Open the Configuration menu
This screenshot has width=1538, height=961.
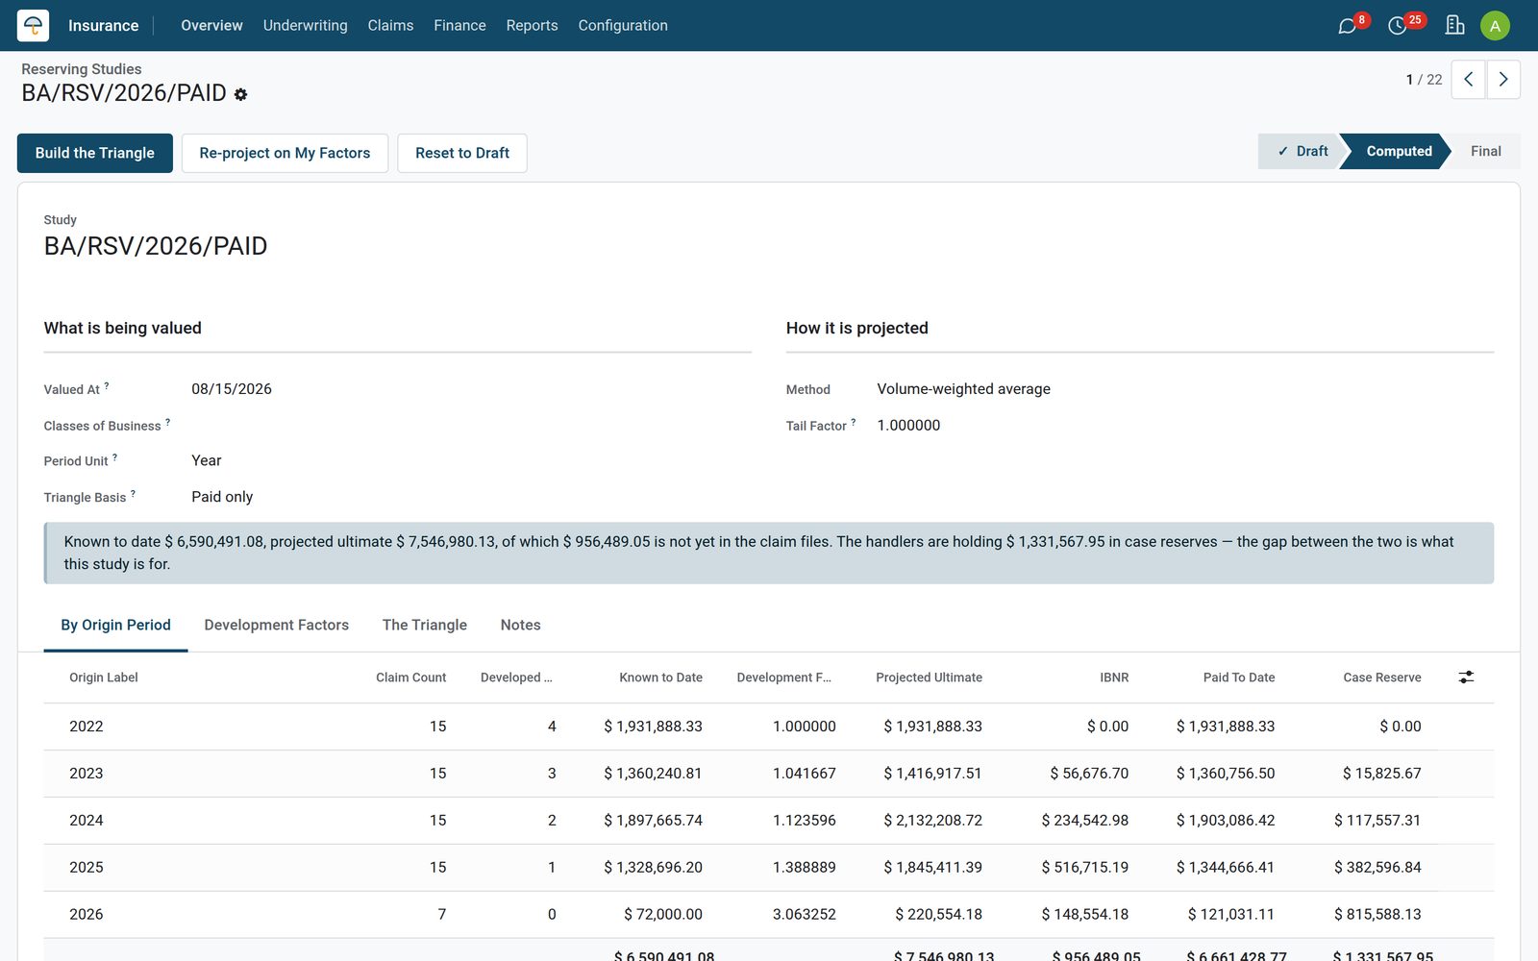[x=623, y=25]
